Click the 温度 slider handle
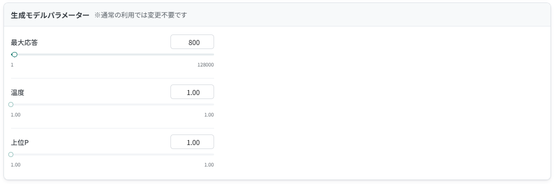This screenshot has height=184, width=555. (11, 104)
